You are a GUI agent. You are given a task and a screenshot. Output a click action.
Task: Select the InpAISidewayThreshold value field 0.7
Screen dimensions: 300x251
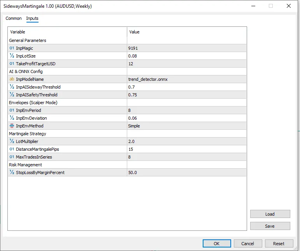[x=187, y=87]
